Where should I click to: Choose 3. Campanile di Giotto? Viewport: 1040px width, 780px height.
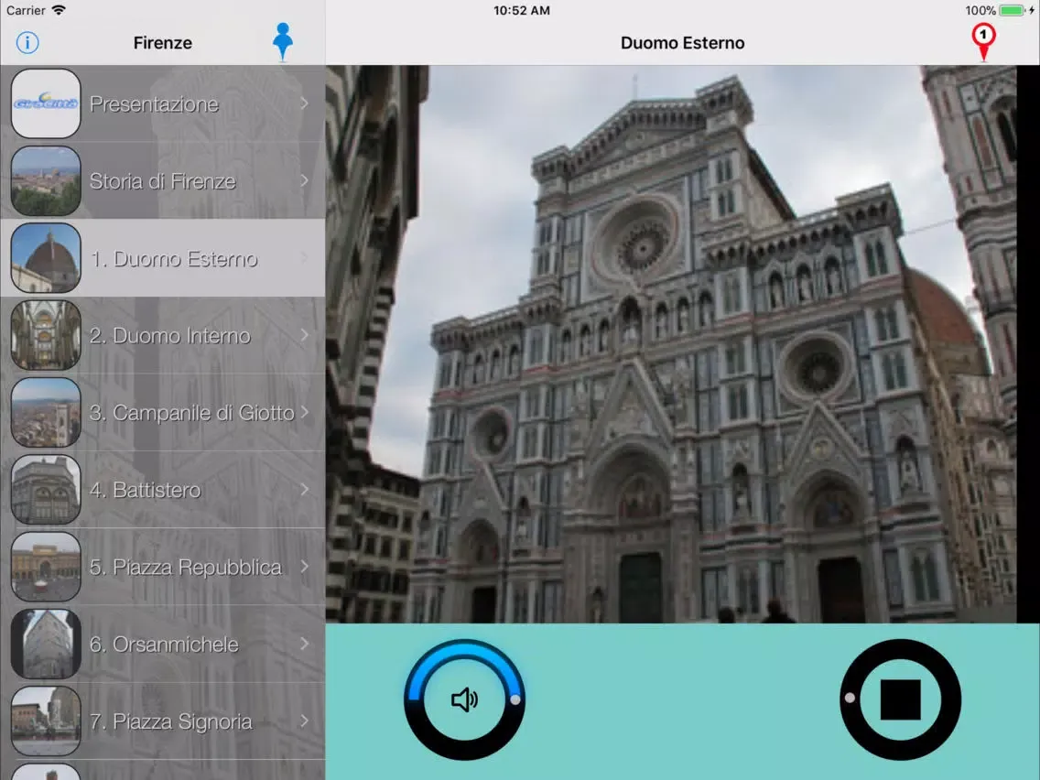click(x=163, y=412)
